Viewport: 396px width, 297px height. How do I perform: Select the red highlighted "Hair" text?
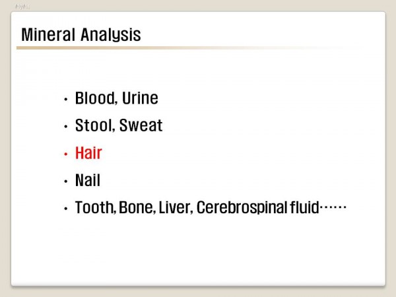coord(88,153)
